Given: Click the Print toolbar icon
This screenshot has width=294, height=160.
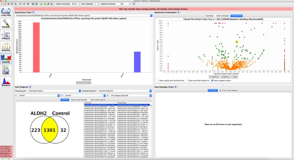Looking at the screenshot, I should click(12, 4).
